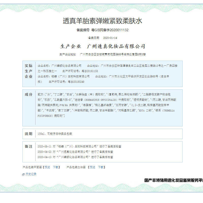The image size is (203, 203).
Task: Click the 国产非特殊用途化妆品备案服务平台 footer text
Action: 174,180
